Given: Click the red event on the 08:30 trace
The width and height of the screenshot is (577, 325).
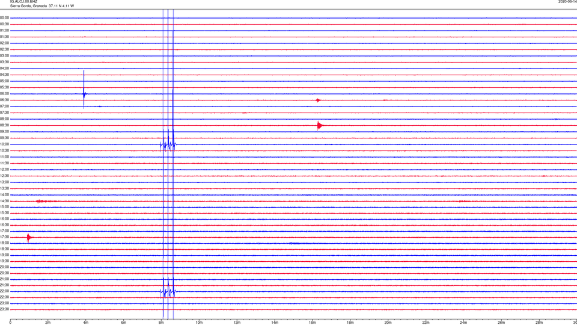Looking at the screenshot, I should (320, 126).
